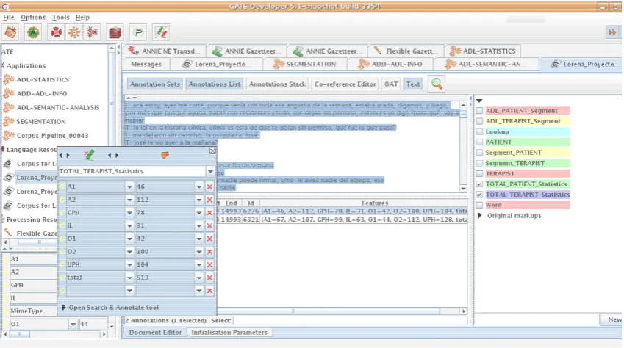Delete the IL feature with red X

[x=209, y=225]
